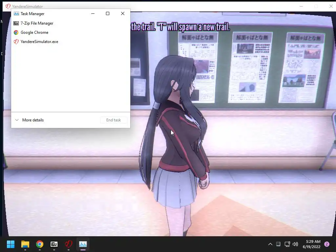Image resolution: width=336 pixels, height=252 pixels.
Task: Open File Explorer from the taskbar
Action: 25,244
